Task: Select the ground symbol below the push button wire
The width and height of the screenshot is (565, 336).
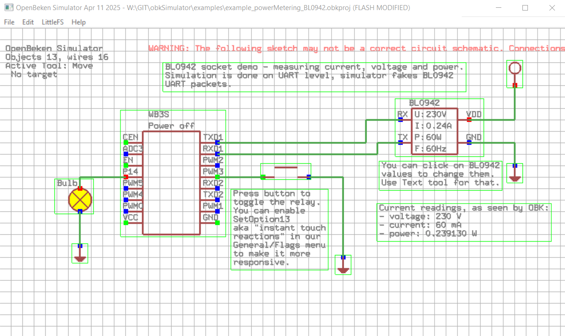Action: coord(343,265)
